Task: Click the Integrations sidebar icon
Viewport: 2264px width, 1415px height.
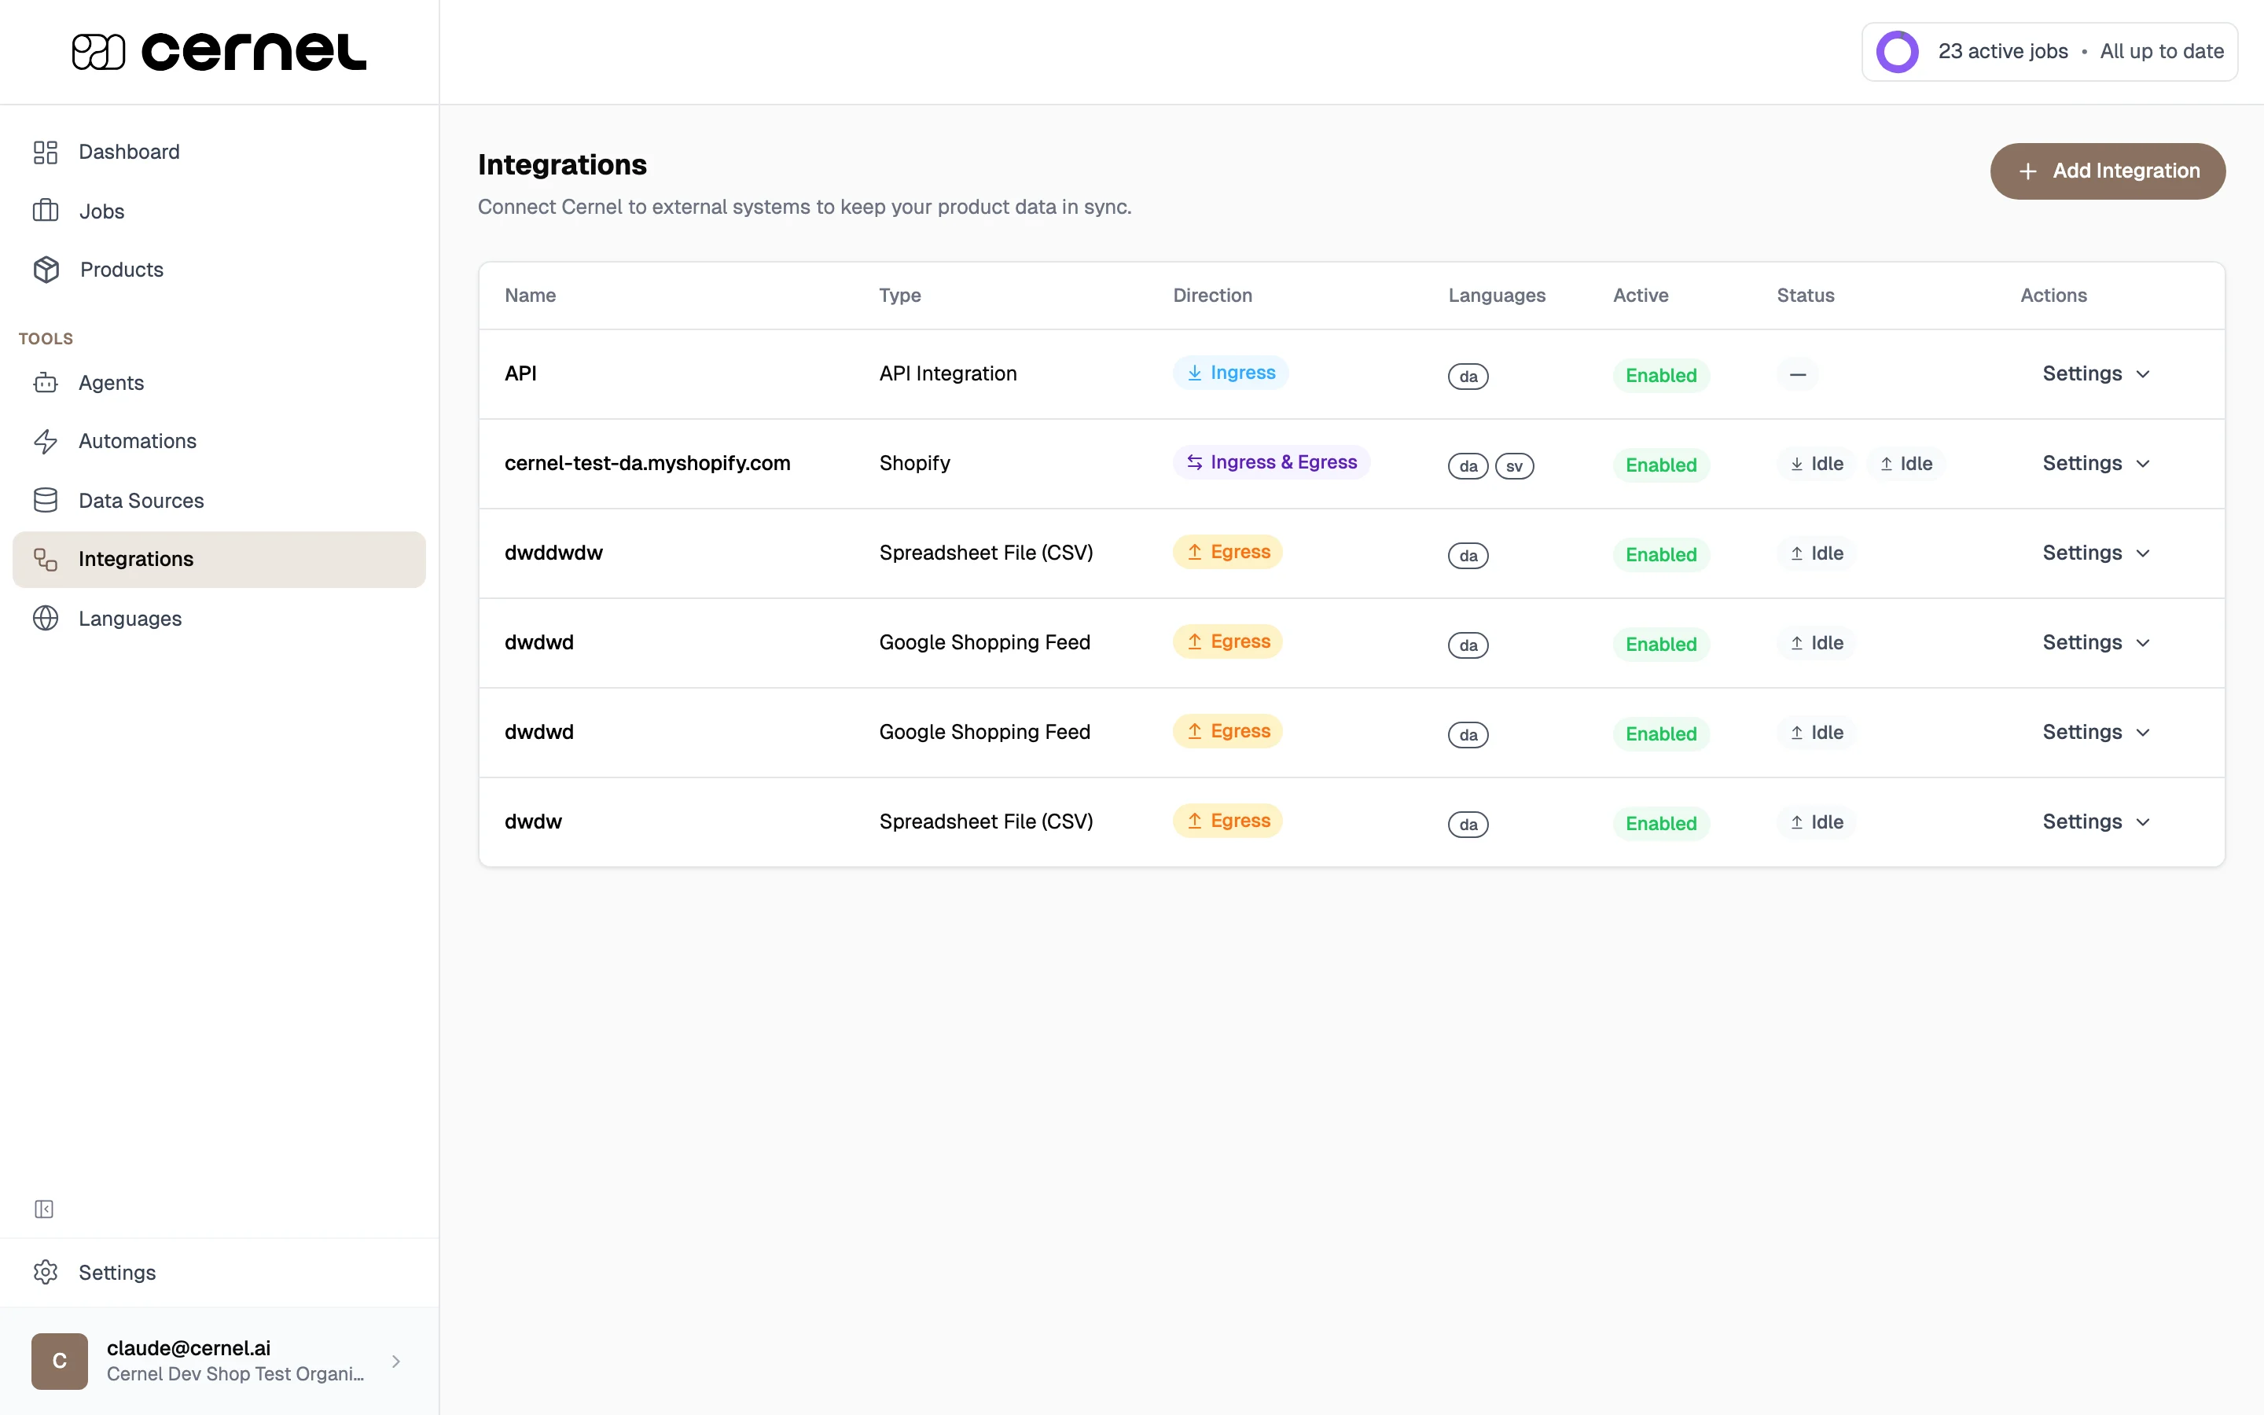Action: pos(46,559)
